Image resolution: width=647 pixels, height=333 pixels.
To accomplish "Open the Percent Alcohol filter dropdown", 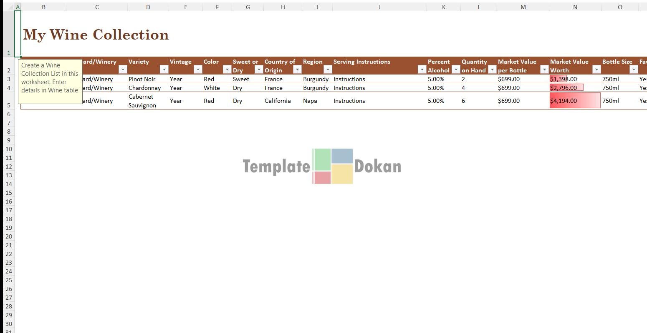I will [x=455, y=70].
